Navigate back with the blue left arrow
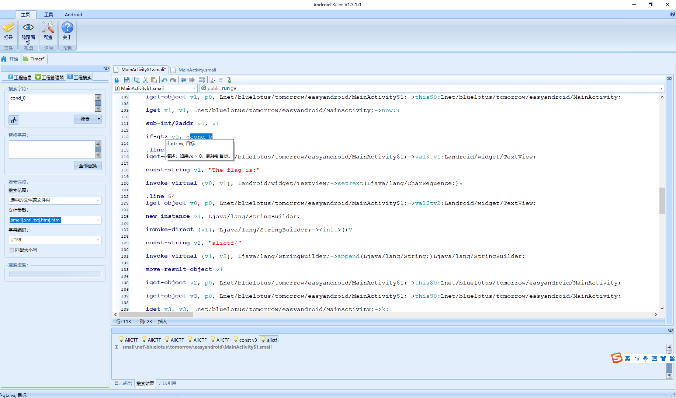676x398 pixels. (x=183, y=80)
